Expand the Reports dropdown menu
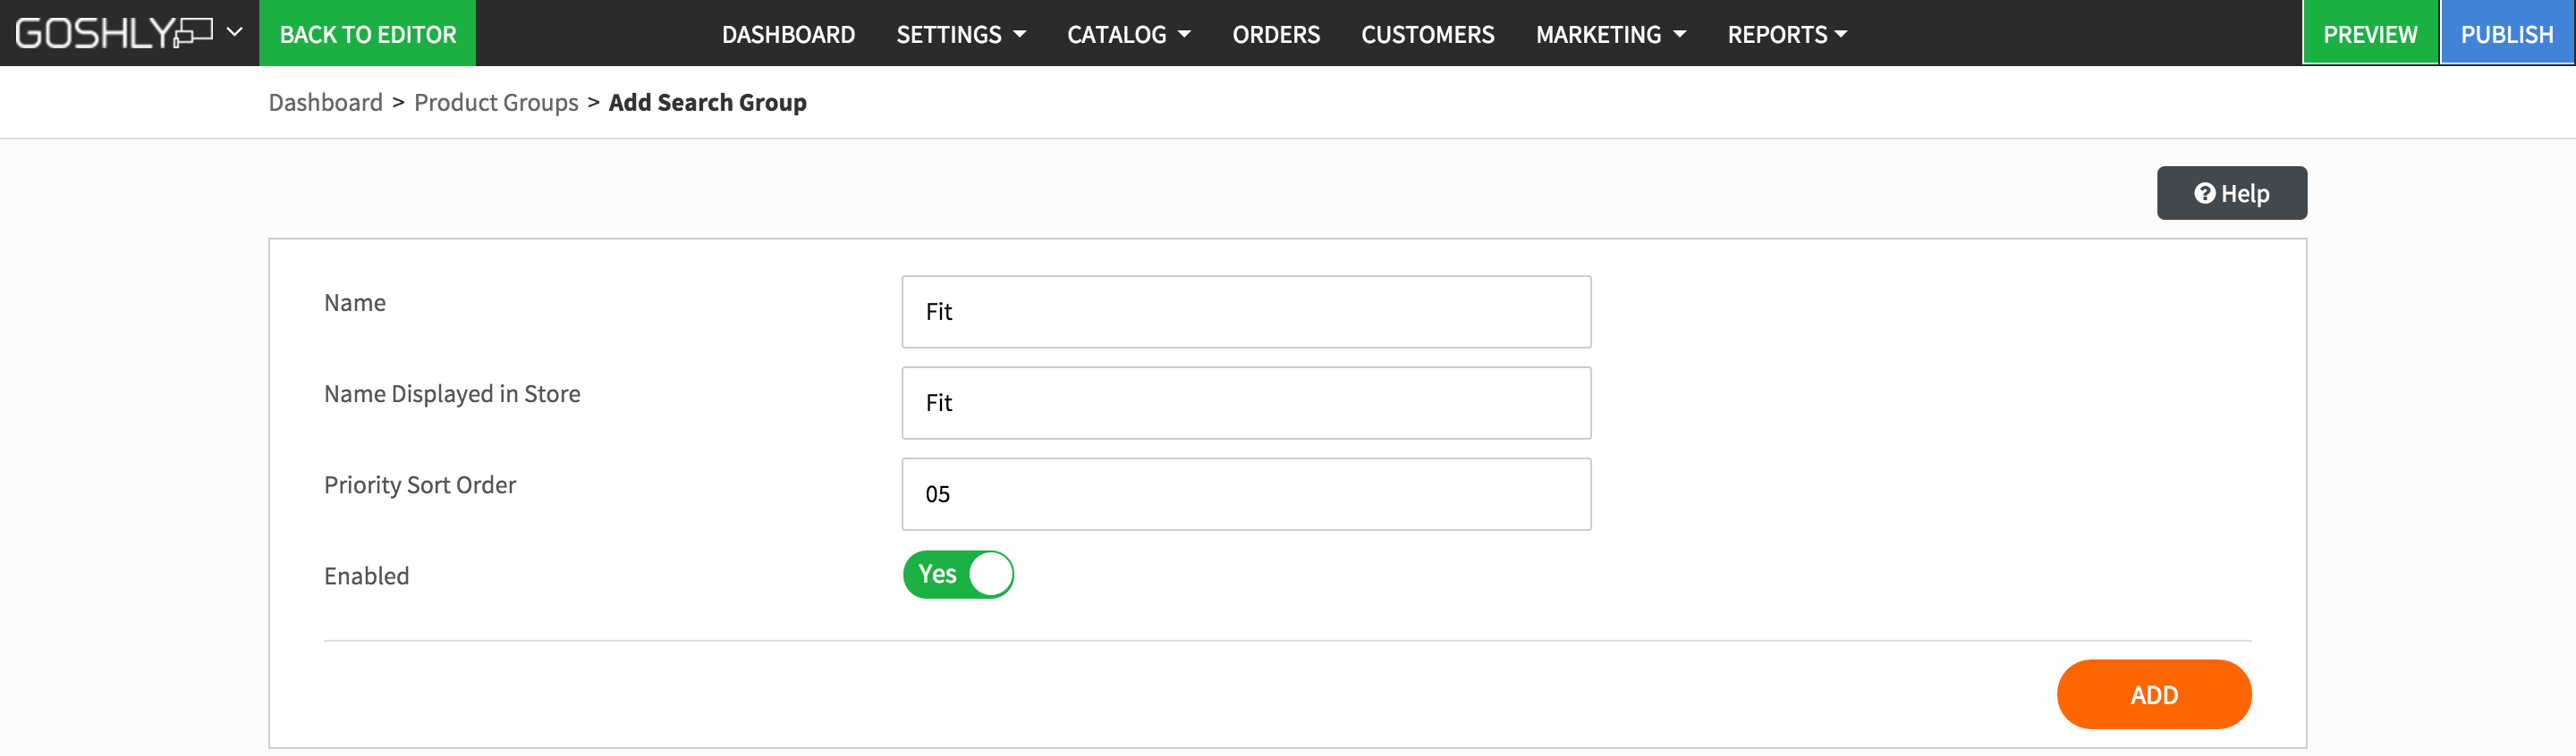Image resolution: width=2576 pixels, height=756 pixels. click(x=1786, y=34)
